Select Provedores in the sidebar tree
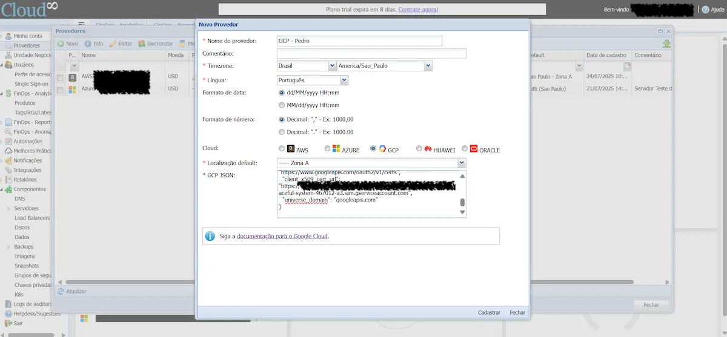 pos(27,45)
